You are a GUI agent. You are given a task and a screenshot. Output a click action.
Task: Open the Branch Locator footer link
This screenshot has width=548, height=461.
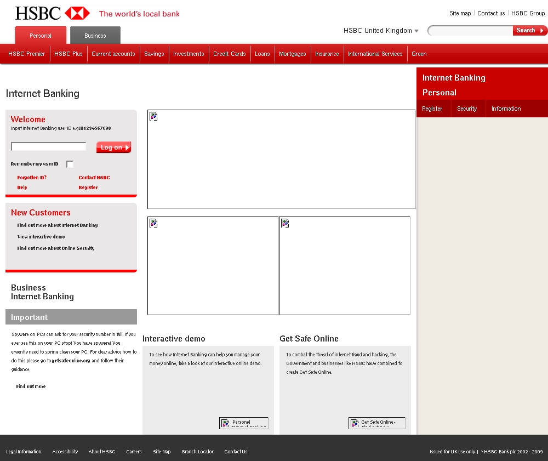pos(198,452)
